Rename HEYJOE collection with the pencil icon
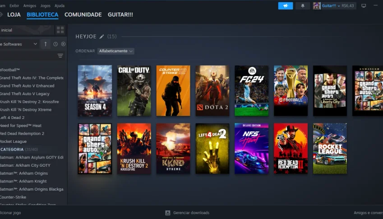Viewport: 383px width, 219px height. 102,36
